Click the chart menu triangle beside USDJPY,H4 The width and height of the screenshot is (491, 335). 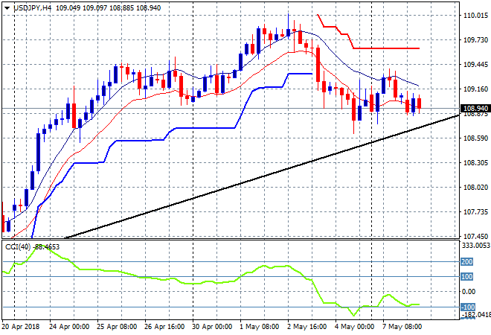(7, 8)
